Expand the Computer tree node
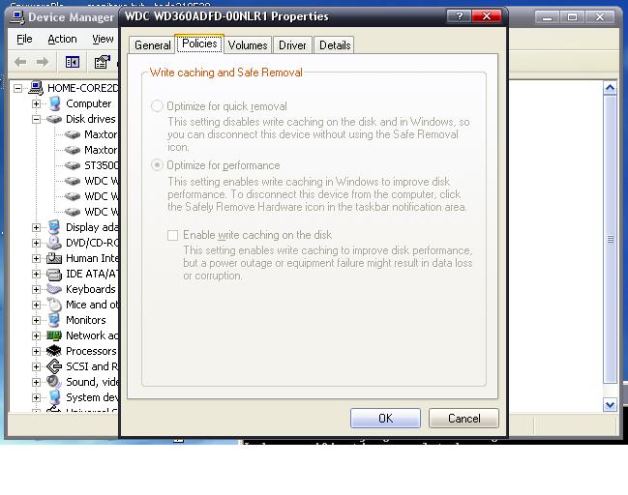This screenshot has height=495, width=628. (36, 103)
